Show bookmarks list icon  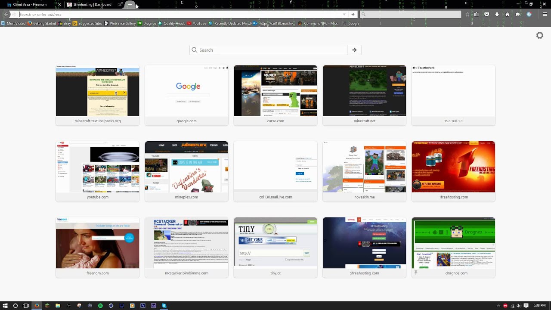click(x=477, y=14)
